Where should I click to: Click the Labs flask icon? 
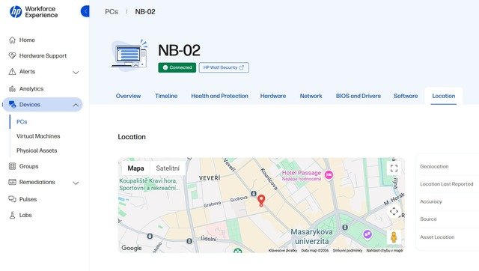tap(12, 215)
